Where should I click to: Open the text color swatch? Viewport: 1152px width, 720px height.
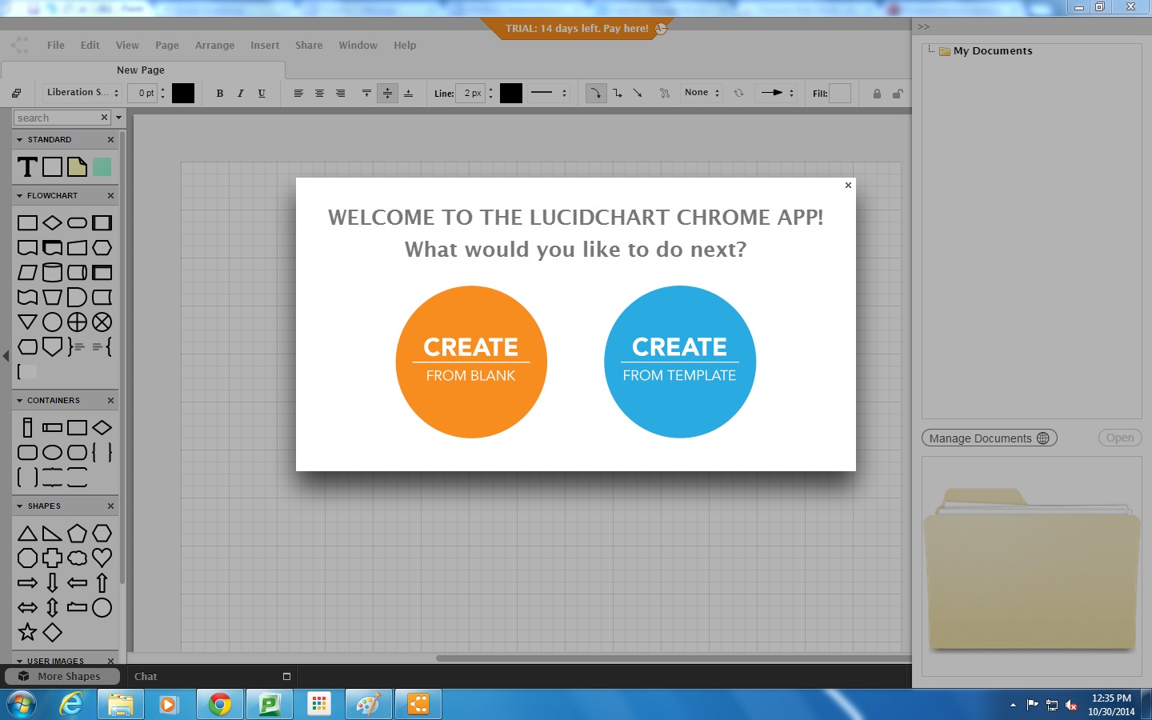pos(183,93)
